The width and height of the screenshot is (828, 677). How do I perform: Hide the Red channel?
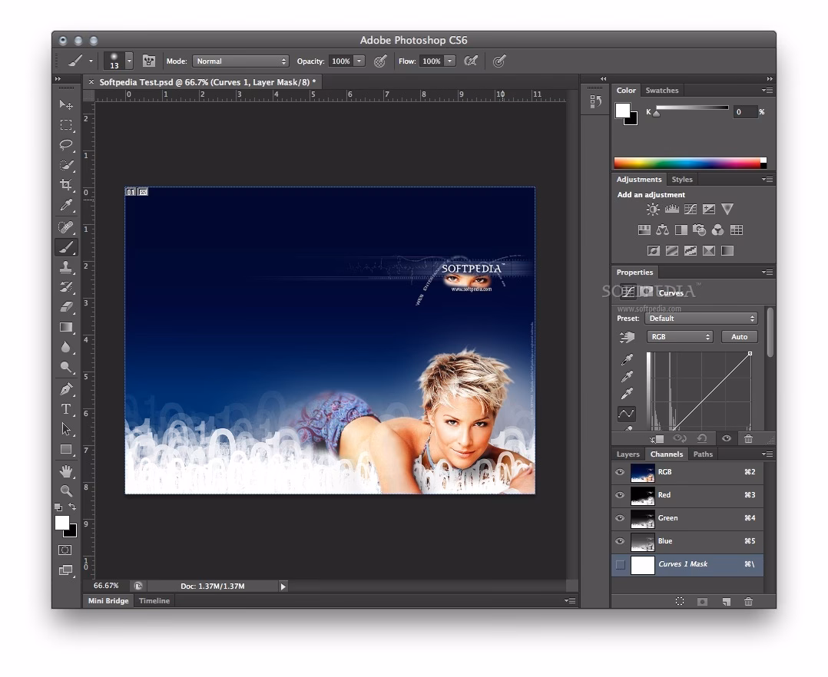pos(619,495)
